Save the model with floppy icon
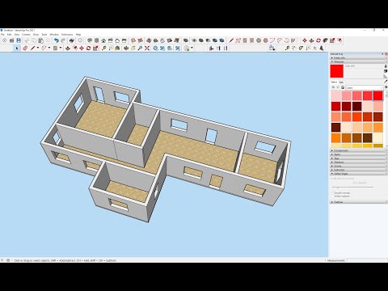Viewport: 388px width, 291px height. tap(19, 40)
